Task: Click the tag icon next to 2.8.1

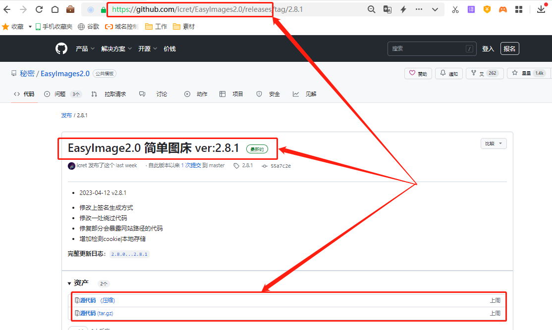Action: pos(236,165)
